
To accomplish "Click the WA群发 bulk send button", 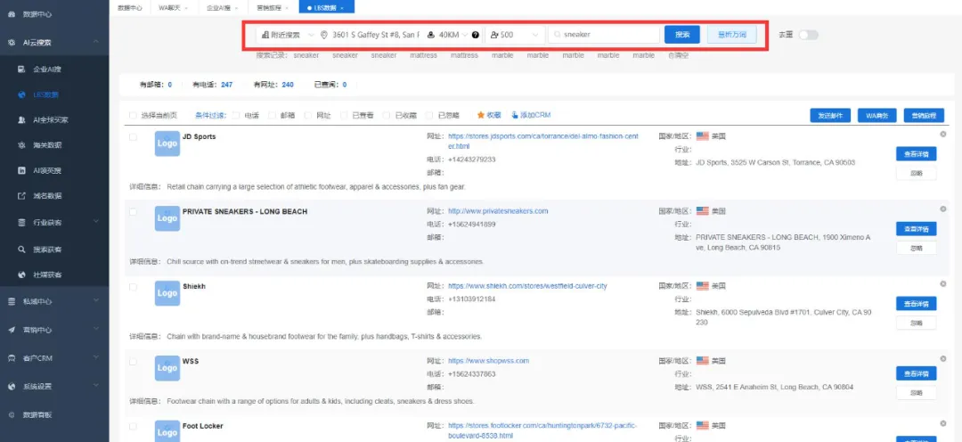I will 876,115.
